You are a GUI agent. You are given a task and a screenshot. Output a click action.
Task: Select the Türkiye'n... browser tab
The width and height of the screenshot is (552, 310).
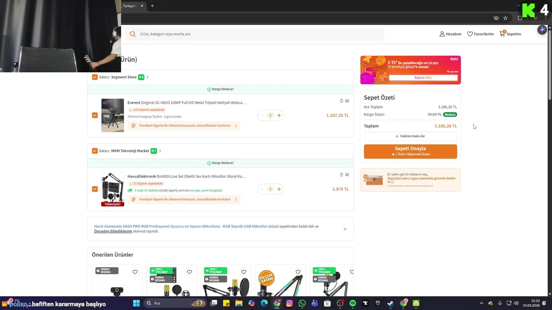pyautogui.click(x=130, y=6)
